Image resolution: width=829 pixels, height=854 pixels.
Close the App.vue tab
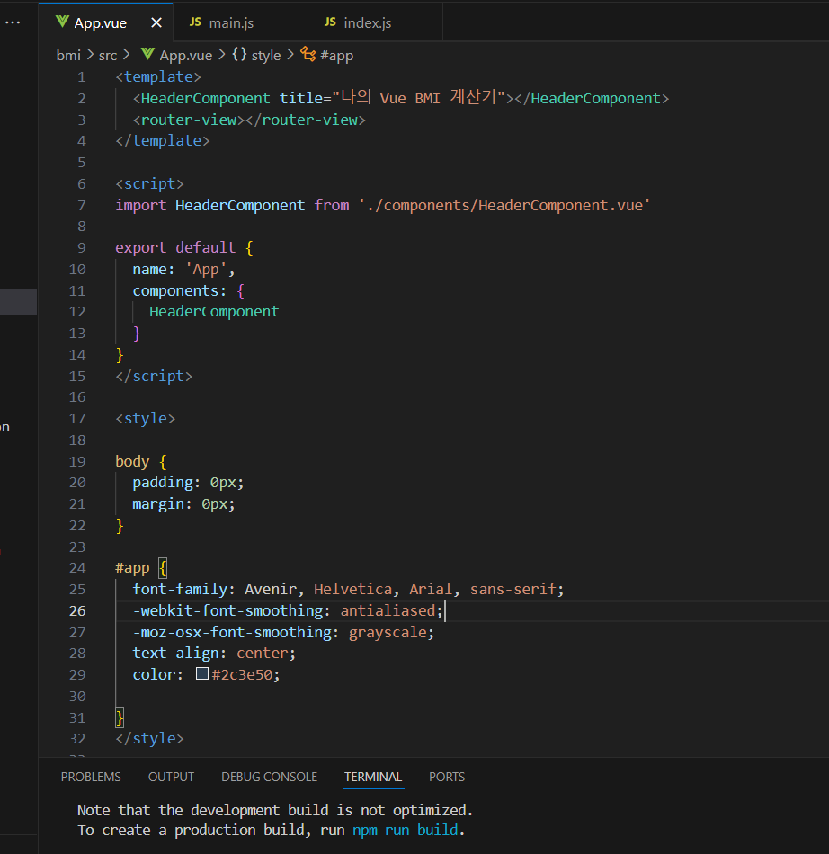(x=156, y=22)
